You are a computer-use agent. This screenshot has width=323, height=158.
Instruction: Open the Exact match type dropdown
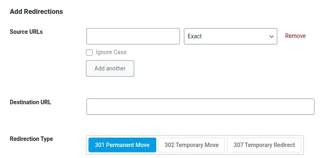coord(230,36)
